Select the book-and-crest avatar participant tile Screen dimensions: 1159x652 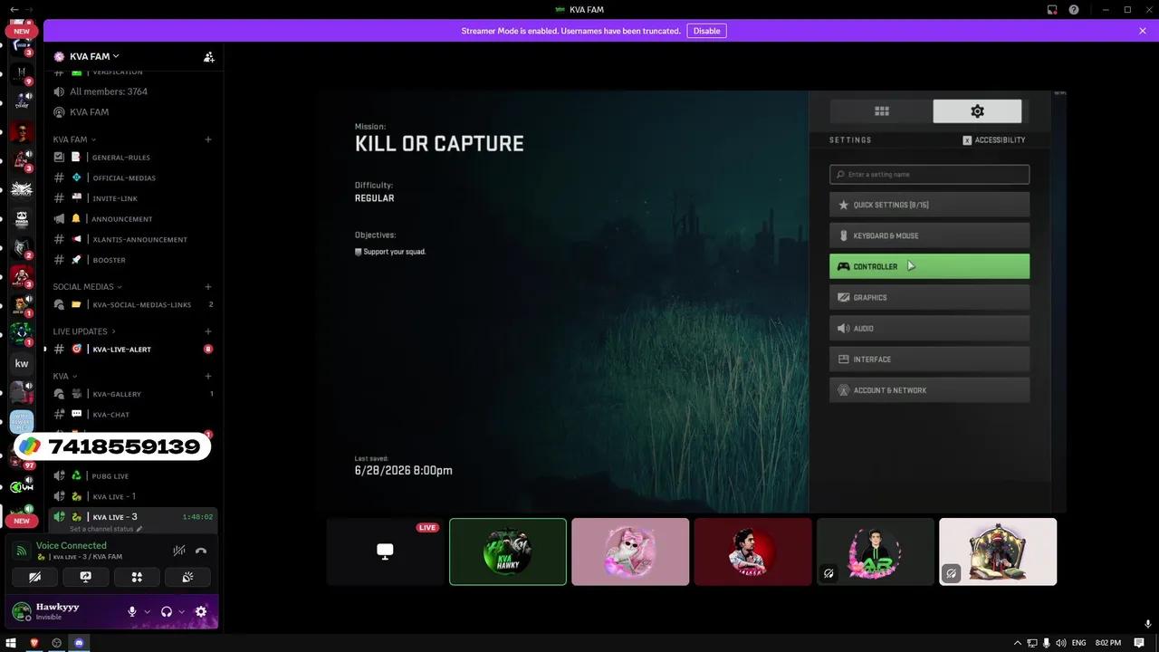coord(998,551)
